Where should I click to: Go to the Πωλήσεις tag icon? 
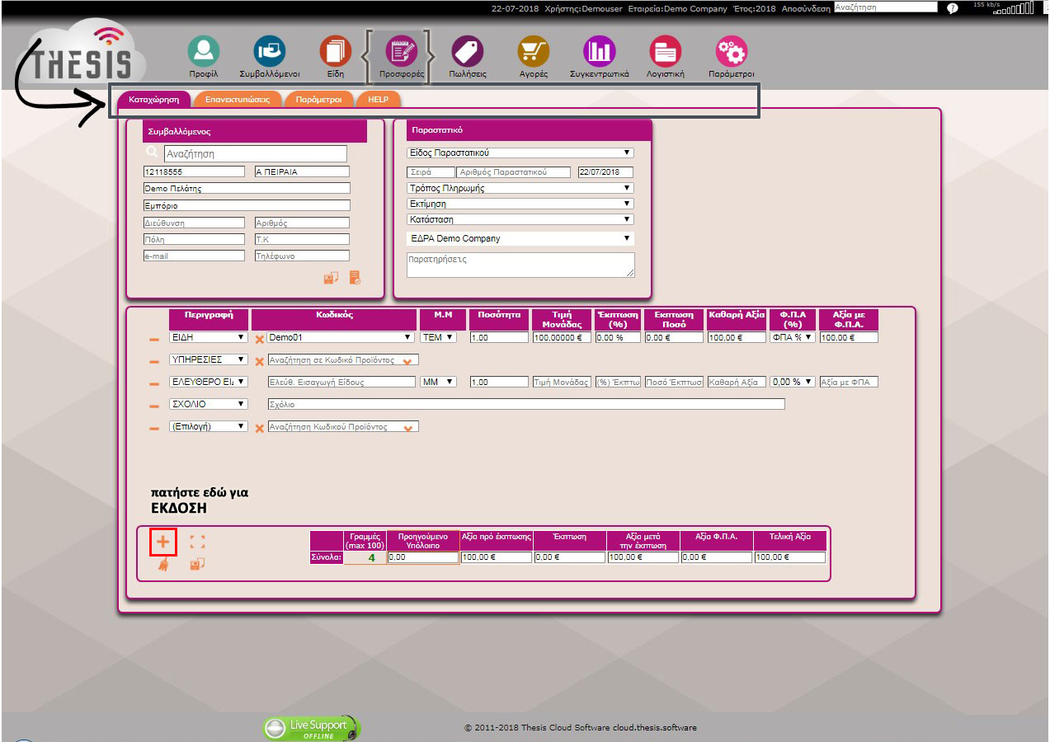pyautogui.click(x=467, y=51)
